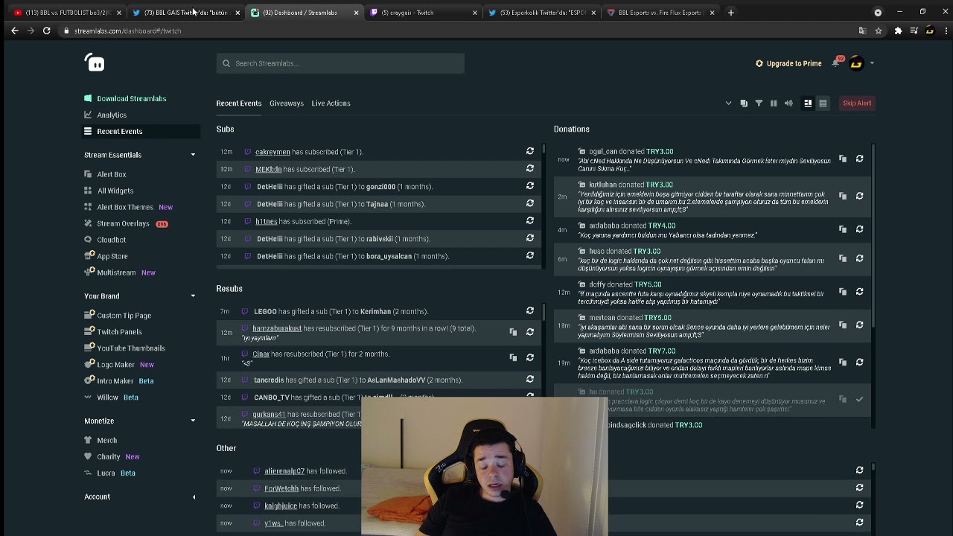Replay gift sub to bora_uysalcan alert
The width and height of the screenshot is (953, 536).
[530, 255]
